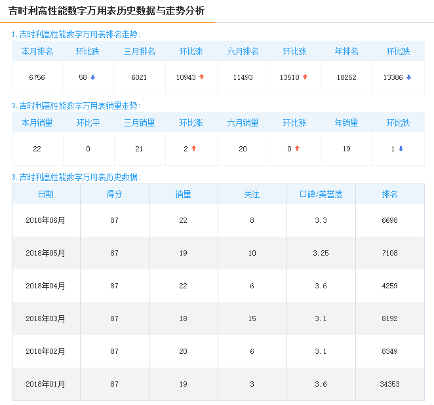
Task: Select sales value 20 in February row
Action: click(x=183, y=351)
